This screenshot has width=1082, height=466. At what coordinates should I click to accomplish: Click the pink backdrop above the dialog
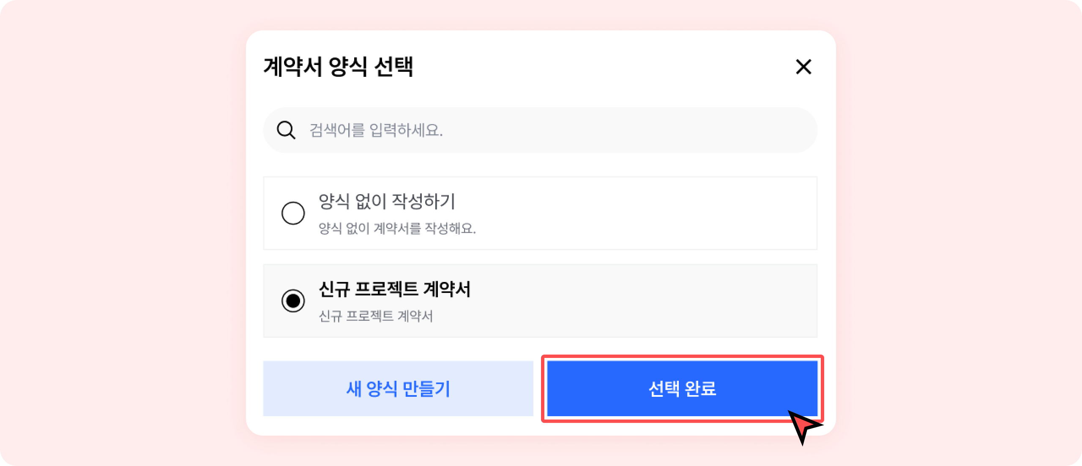click(x=541, y=15)
